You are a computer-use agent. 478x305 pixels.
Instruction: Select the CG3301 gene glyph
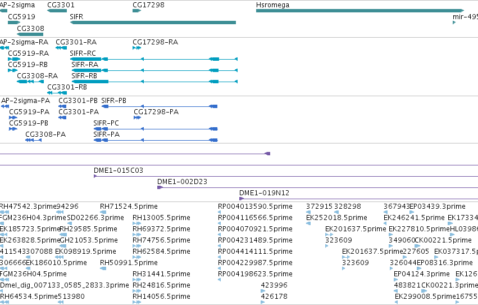coord(57,11)
